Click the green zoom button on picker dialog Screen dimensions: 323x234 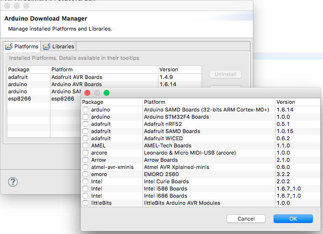tap(107, 93)
